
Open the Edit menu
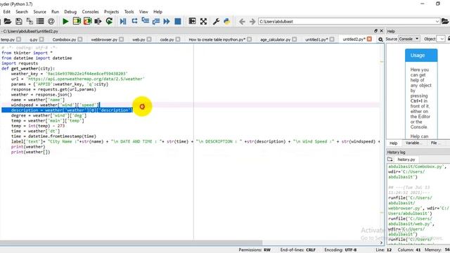point(6,12)
